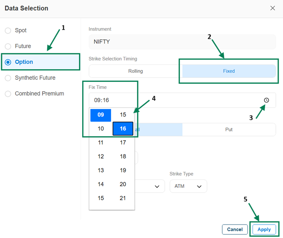Click the NIFTY Instrument field
This screenshot has height=238, width=283.
(182, 42)
